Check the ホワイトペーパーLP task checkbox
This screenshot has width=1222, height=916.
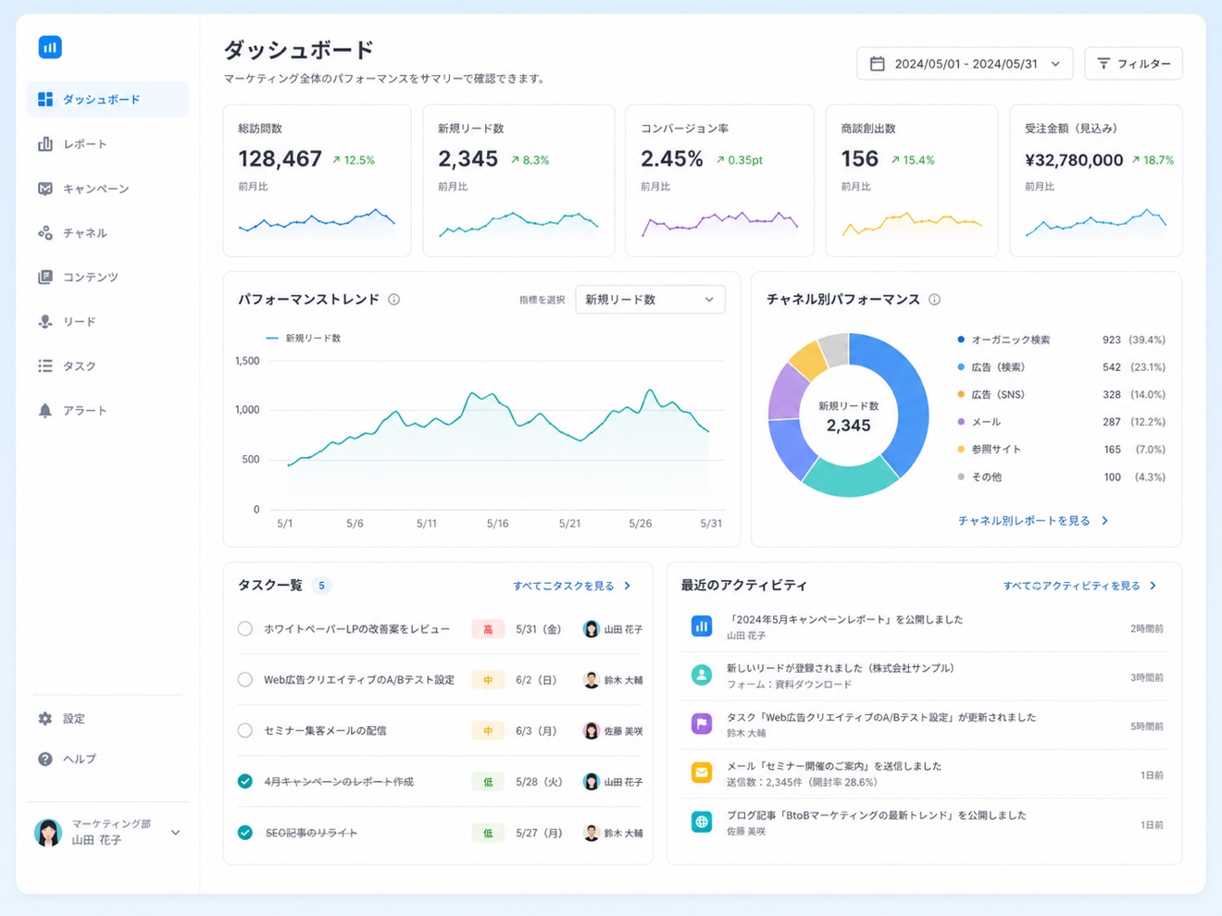tap(245, 629)
